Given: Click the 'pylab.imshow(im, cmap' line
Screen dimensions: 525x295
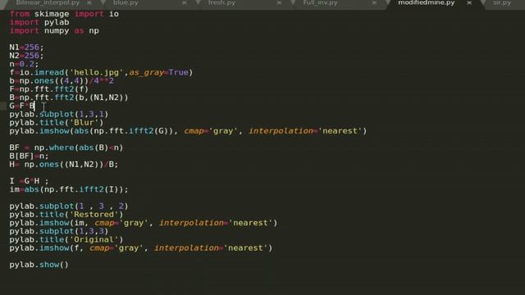Looking at the screenshot, I should coord(144,223).
